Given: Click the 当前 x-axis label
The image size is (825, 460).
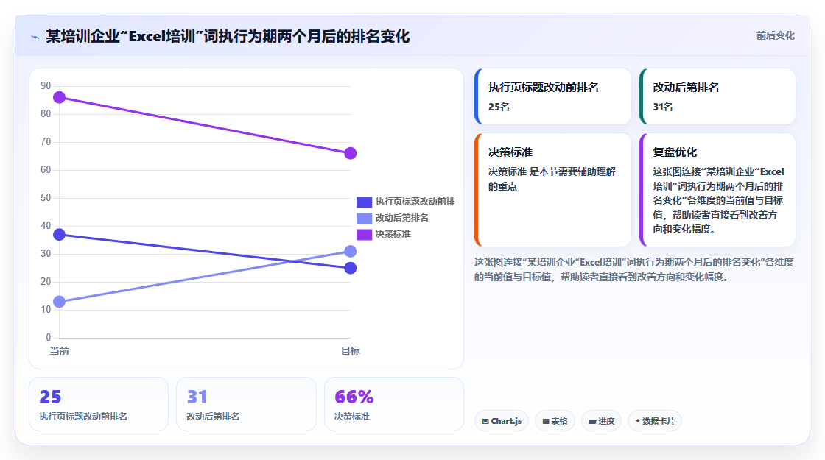Looking at the screenshot, I should tap(59, 351).
